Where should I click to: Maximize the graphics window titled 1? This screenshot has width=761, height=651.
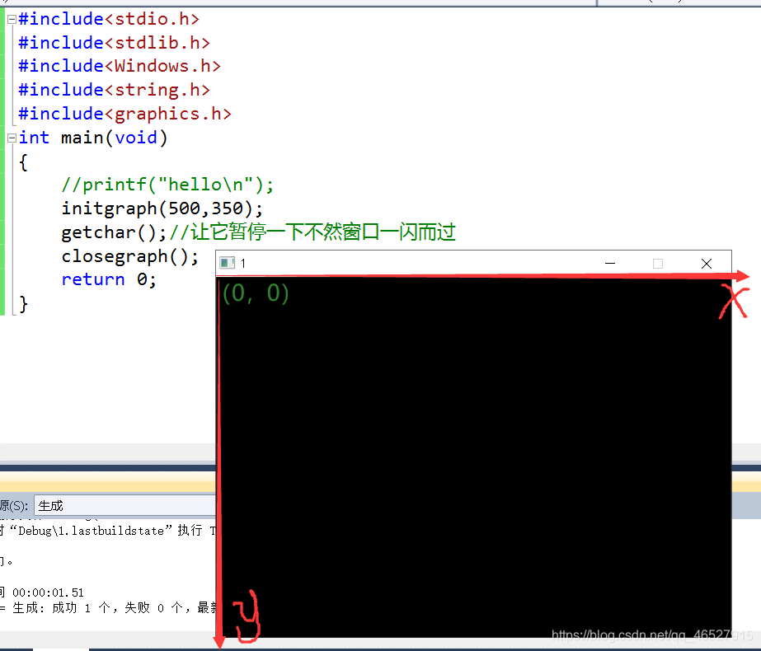[x=658, y=263]
